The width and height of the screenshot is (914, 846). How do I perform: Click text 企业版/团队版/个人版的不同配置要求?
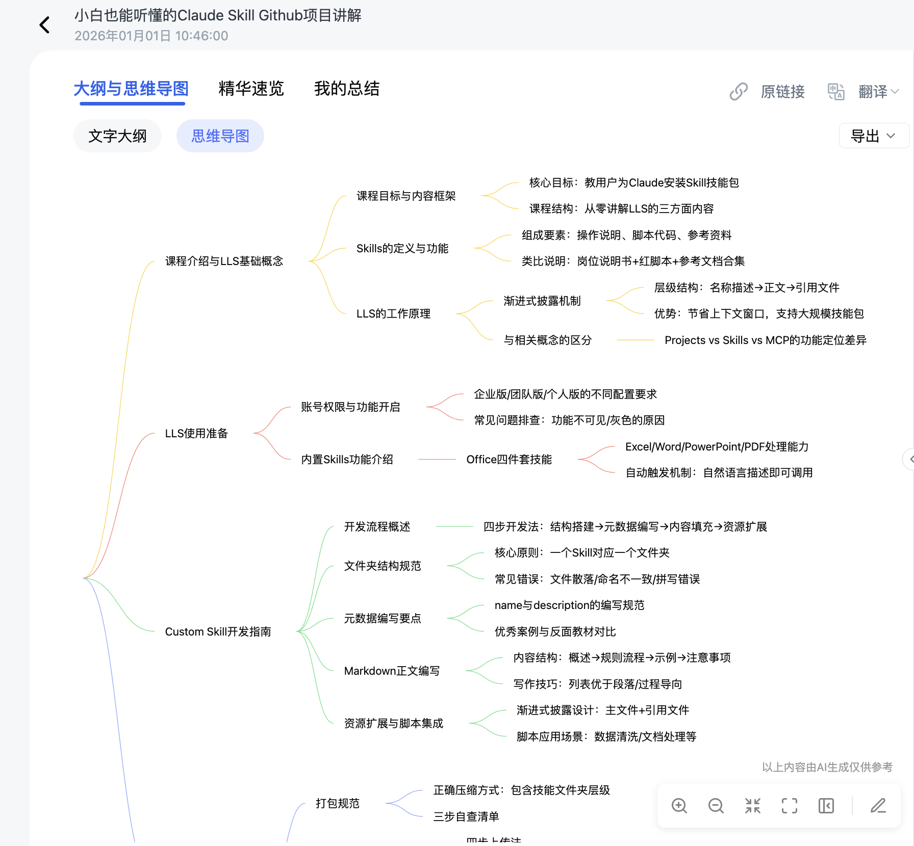(565, 394)
